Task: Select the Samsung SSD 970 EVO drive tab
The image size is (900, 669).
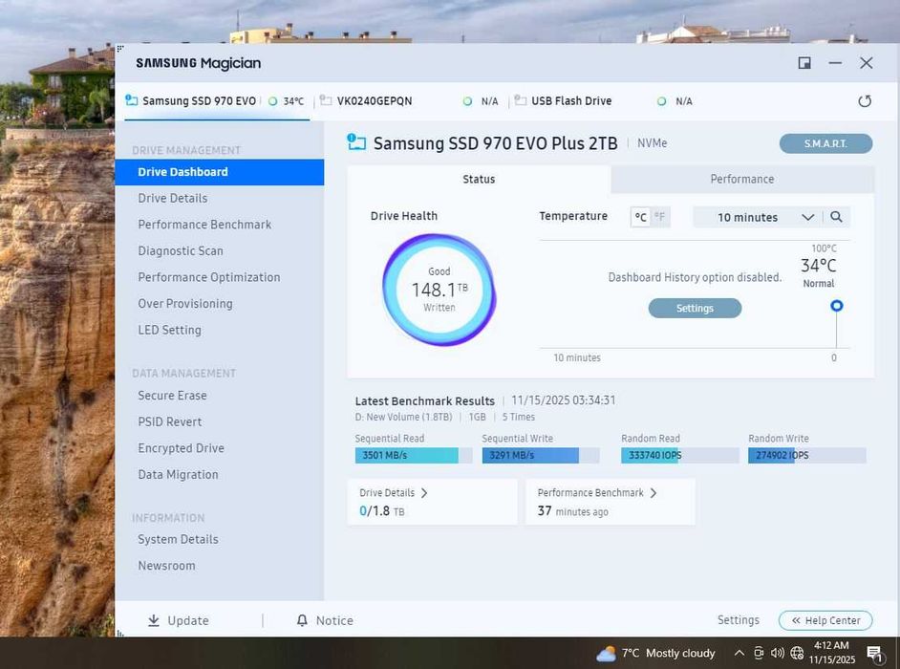Action: [x=217, y=101]
